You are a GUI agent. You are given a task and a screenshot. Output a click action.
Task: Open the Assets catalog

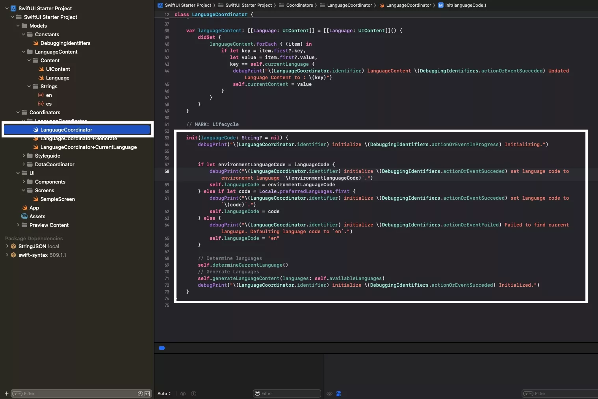(37, 216)
